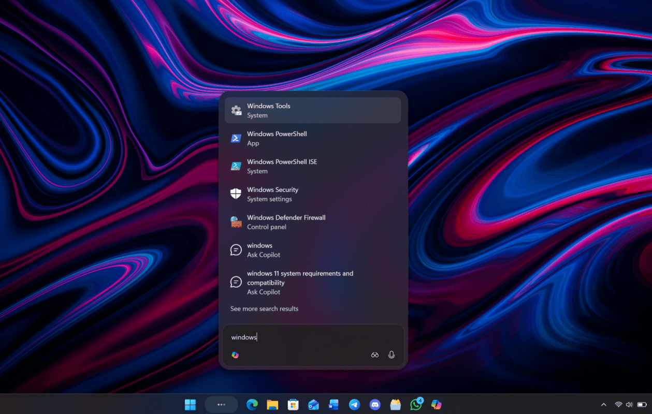Open Windows Defender Firewall control panel

pyautogui.click(x=313, y=222)
